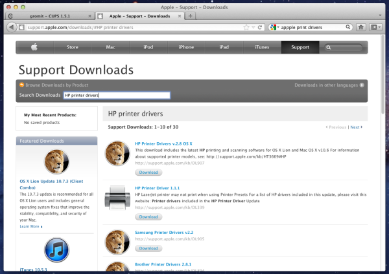
Task: Go to browser home page icon
Action: point(361,27)
